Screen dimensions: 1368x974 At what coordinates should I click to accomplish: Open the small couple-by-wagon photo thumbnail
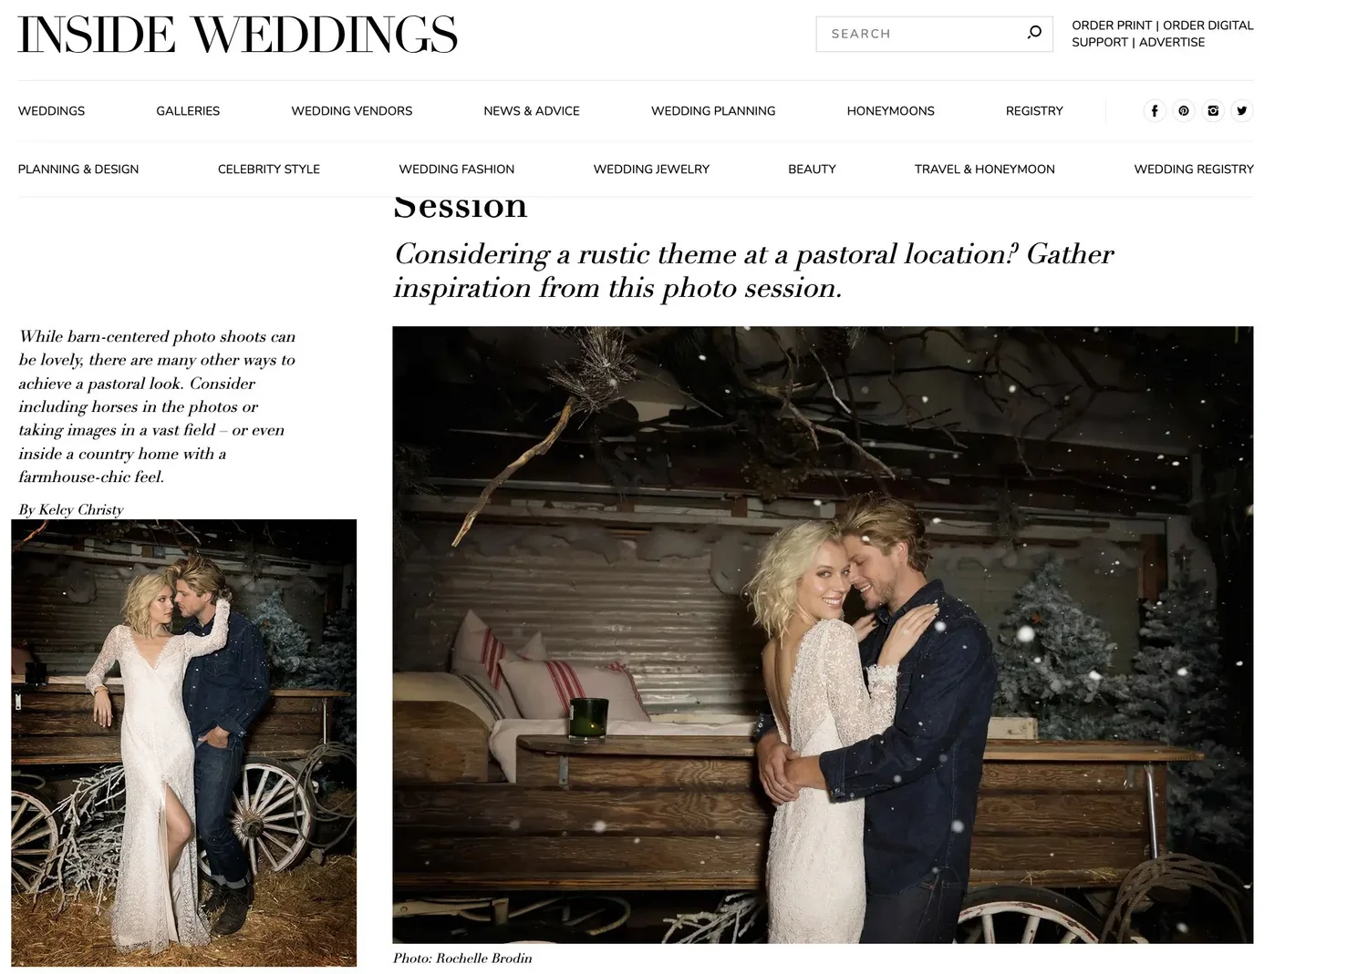point(184,743)
